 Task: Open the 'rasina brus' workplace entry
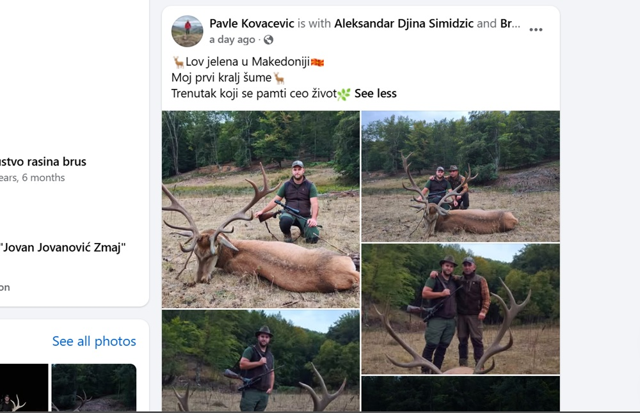tap(43, 162)
